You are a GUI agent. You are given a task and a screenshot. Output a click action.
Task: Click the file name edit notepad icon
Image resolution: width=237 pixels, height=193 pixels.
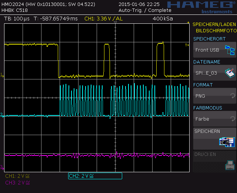[x=230, y=73]
